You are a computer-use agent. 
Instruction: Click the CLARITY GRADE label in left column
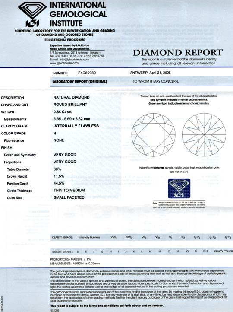point(15,126)
